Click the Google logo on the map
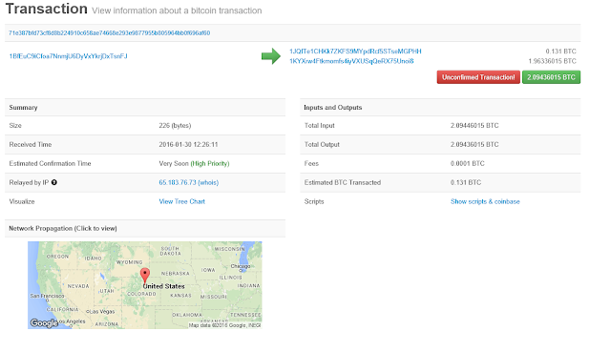 [44, 322]
